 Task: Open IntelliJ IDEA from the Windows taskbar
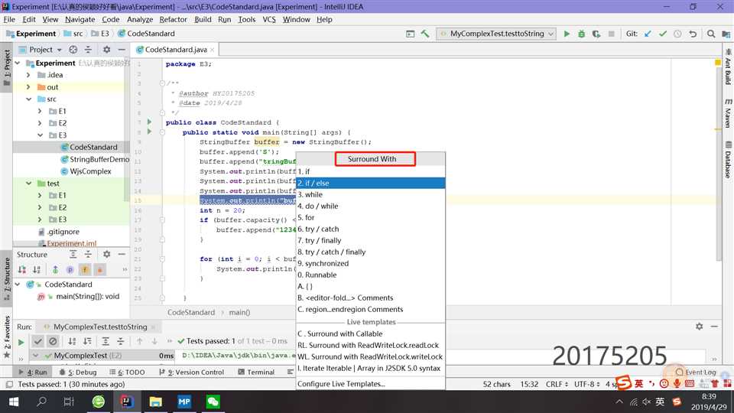tap(126, 402)
